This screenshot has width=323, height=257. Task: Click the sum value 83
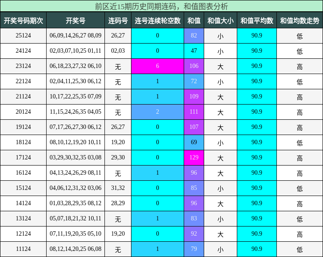(194, 219)
